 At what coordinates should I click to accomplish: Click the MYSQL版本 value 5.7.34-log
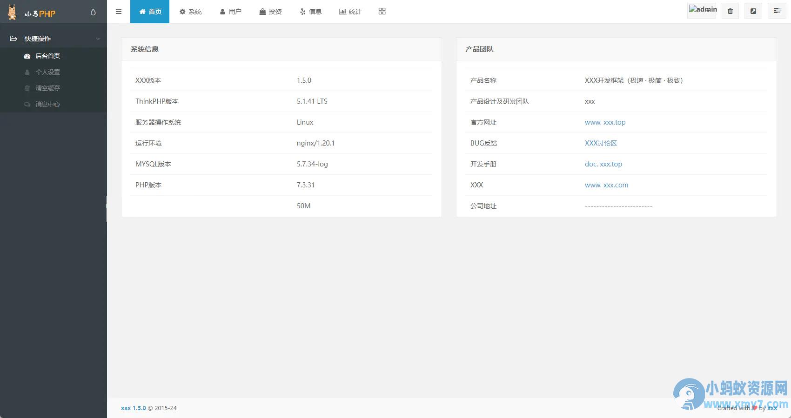(312, 164)
